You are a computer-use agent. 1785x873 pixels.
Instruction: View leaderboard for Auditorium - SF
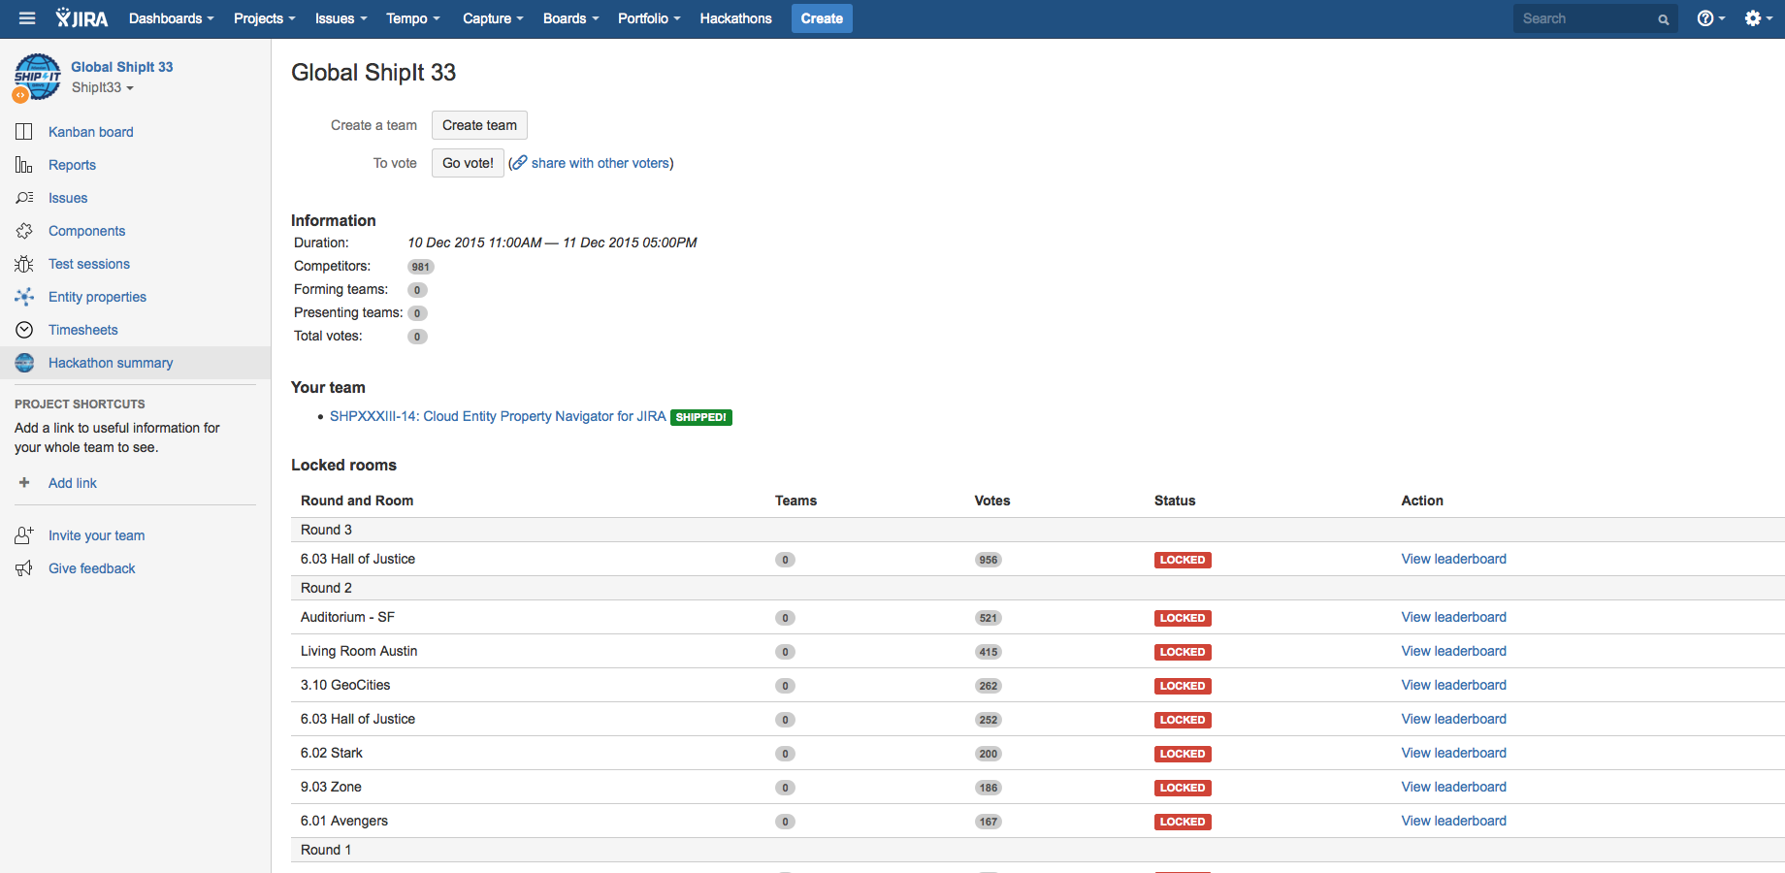(x=1453, y=617)
